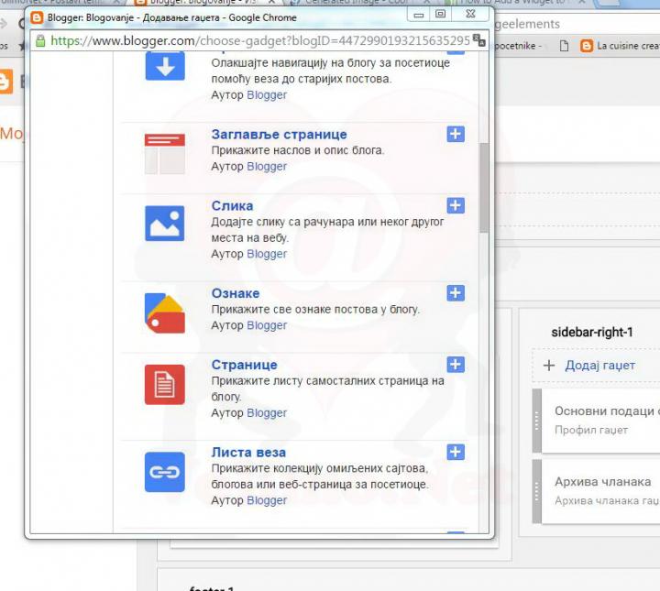Click the Слика picture gadget icon
Image resolution: width=660 pixels, height=591 pixels.
click(x=165, y=224)
